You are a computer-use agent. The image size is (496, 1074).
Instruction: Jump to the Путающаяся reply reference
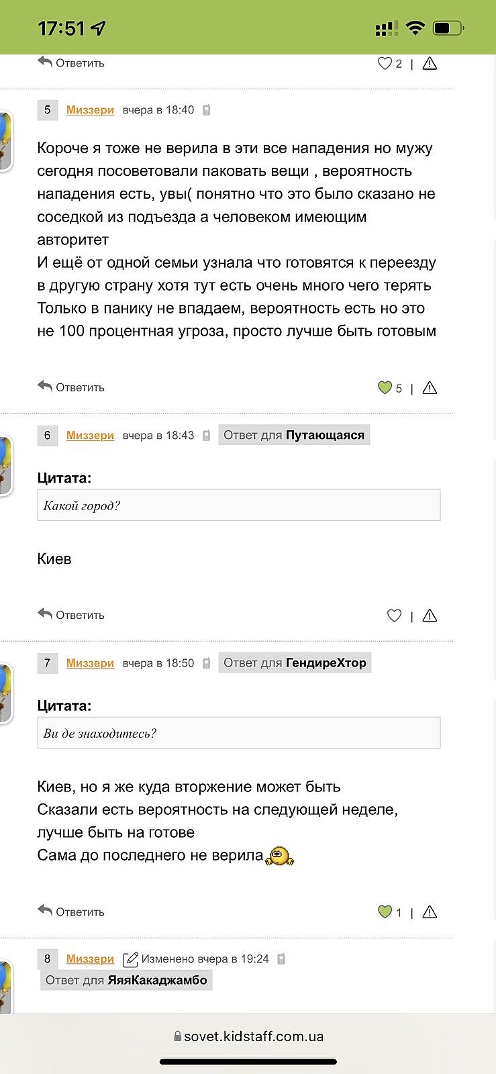[294, 435]
